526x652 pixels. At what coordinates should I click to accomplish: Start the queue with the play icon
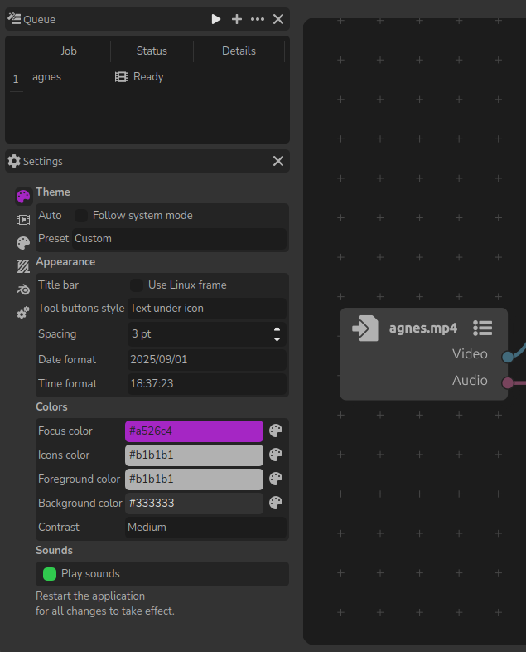click(x=216, y=19)
